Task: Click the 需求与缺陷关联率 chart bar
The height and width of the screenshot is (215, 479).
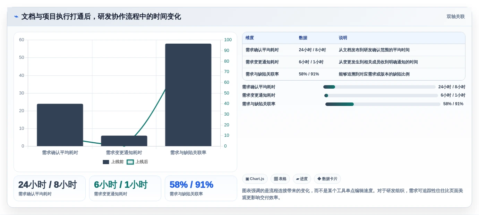Action: 188,95
